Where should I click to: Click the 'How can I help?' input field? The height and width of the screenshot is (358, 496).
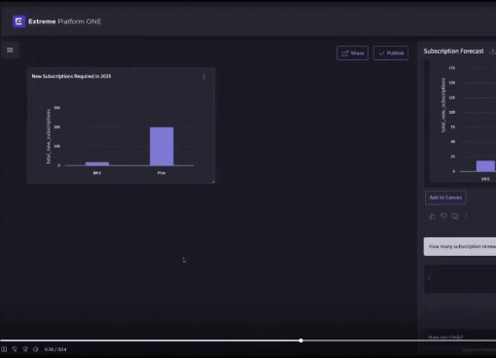tap(460, 338)
